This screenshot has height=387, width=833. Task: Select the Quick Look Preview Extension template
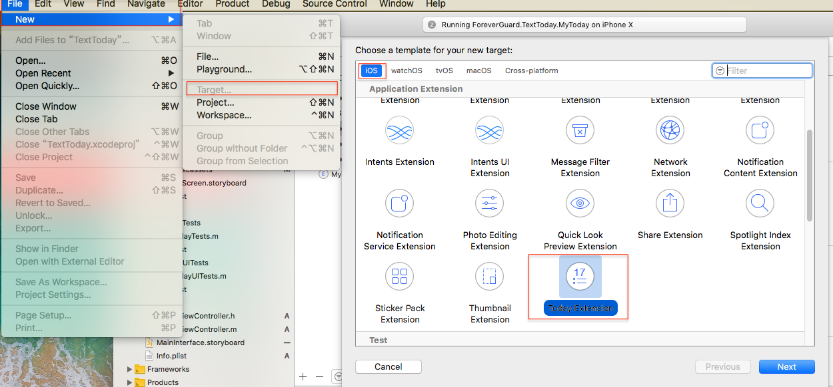tap(580, 219)
